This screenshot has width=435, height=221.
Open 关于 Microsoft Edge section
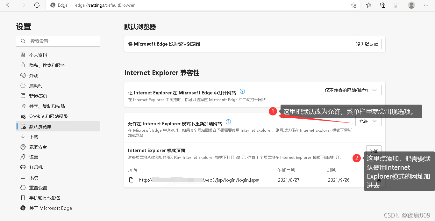58,208
